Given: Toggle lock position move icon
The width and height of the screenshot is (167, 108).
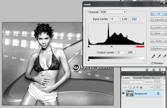Looking at the screenshot, I should tap(137, 87).
